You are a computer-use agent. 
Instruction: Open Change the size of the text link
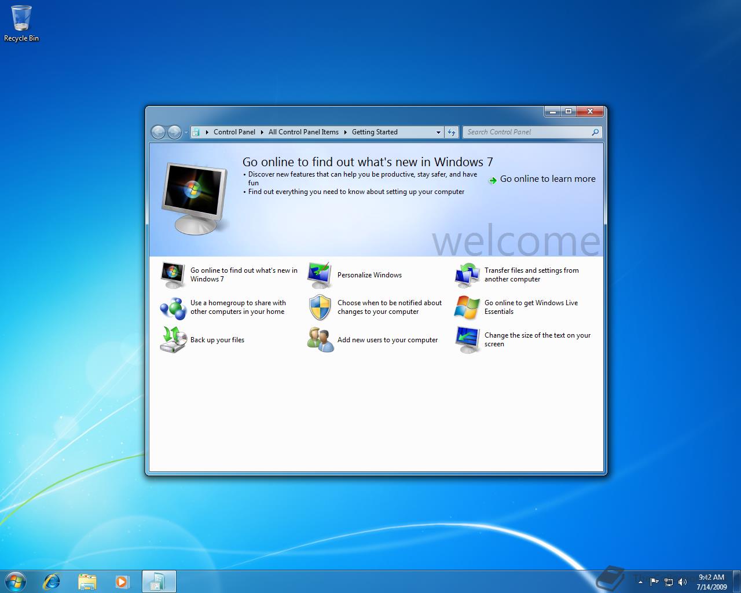(x=537, y=339)
